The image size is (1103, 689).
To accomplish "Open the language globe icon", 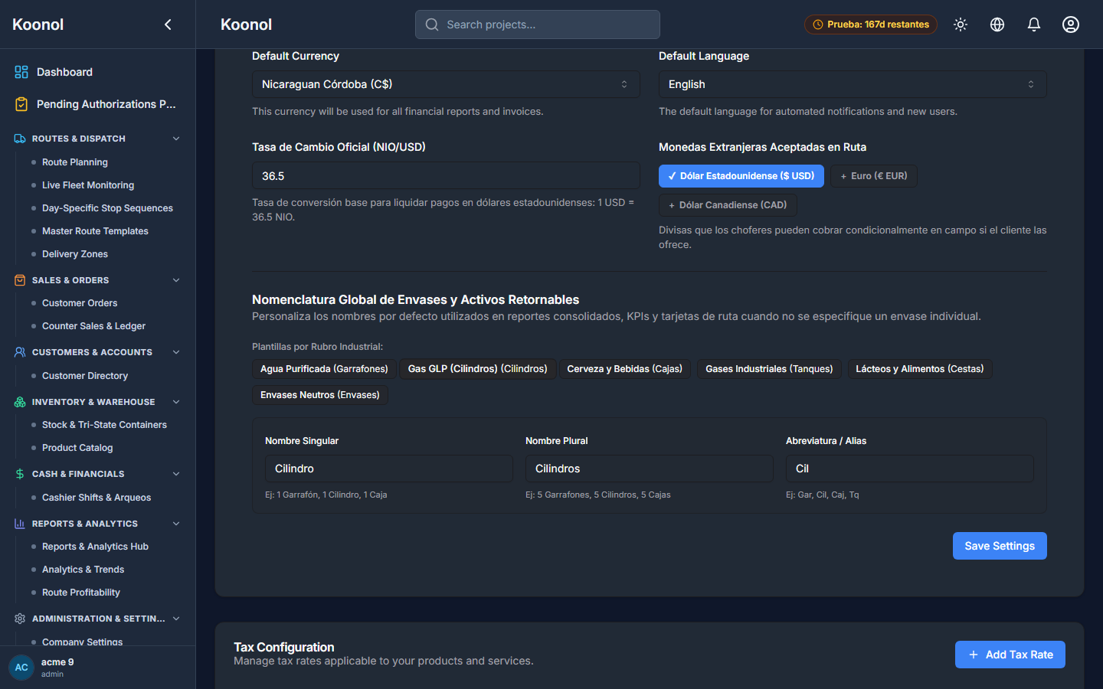I will 997,24.
